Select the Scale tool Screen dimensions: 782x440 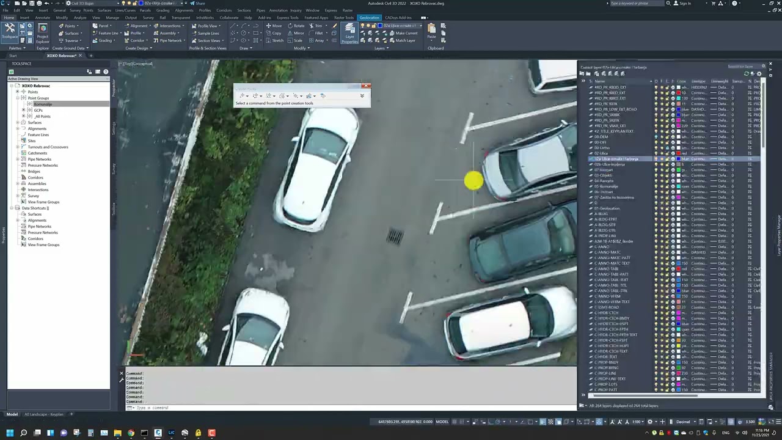coord(296,40)
